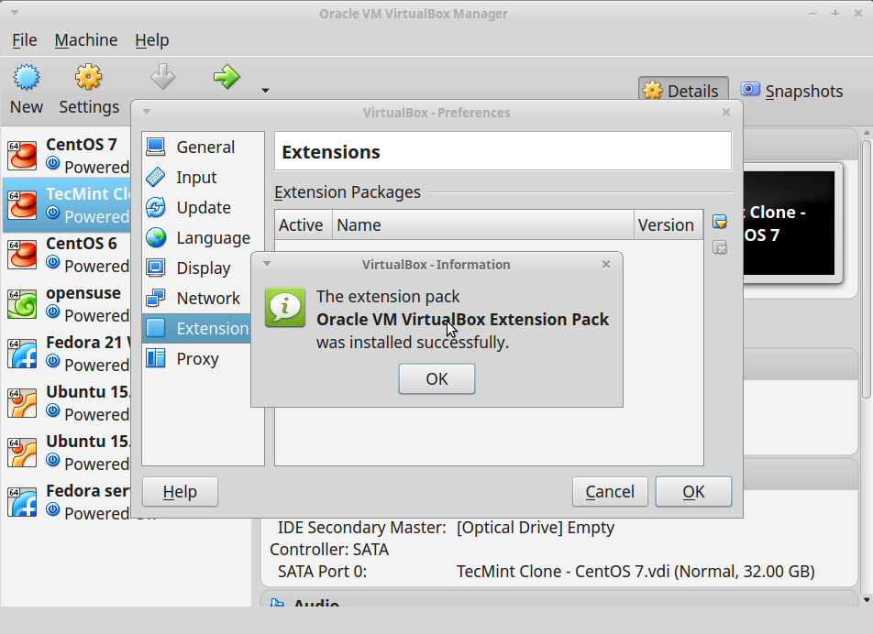This screenshot has width=873, height=634.
Task: Click the CentOS 7 VM red hat icon
Action: [22, 155]
